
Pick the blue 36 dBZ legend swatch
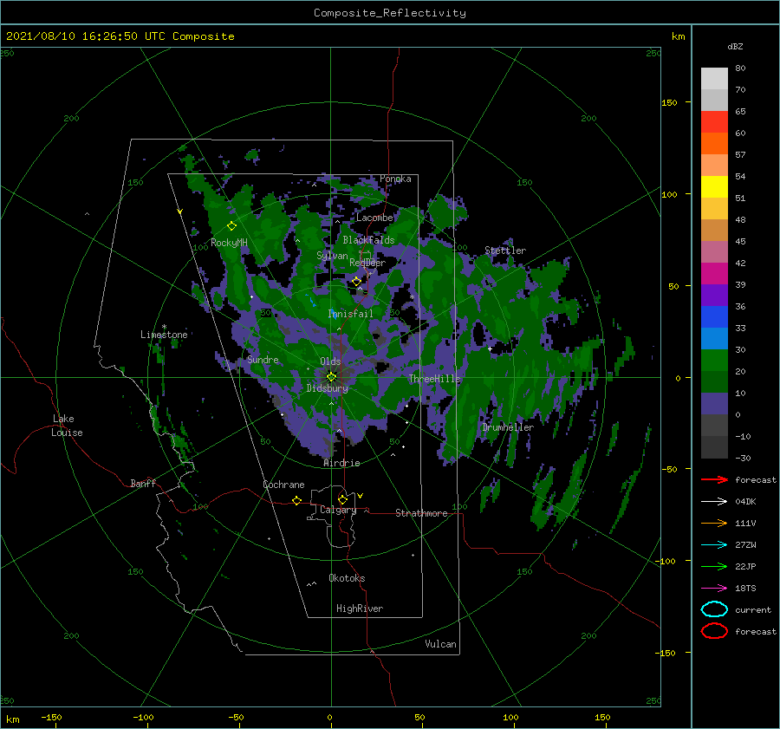click(x=714, y=316)
